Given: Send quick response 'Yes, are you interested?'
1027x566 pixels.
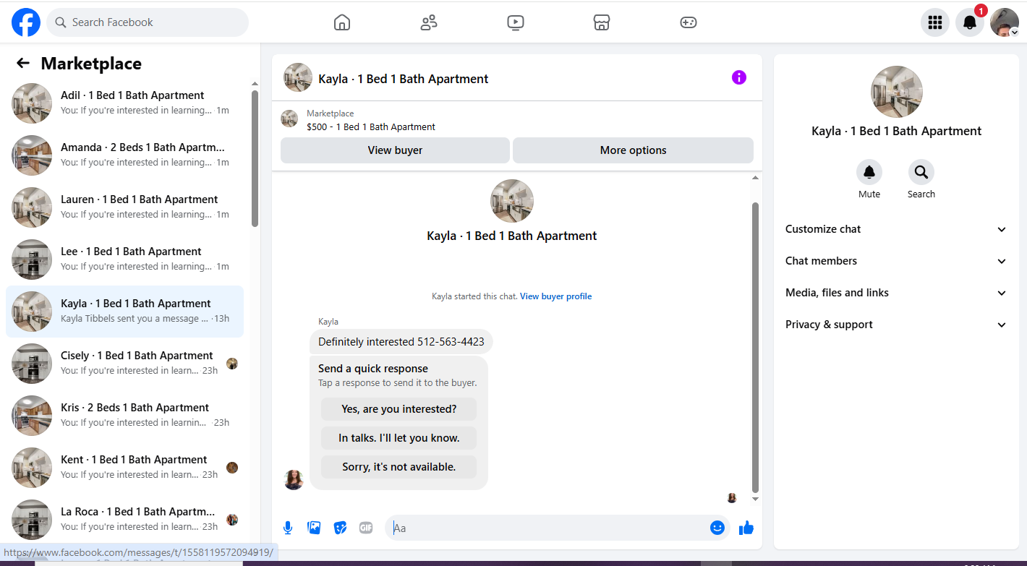Looking at the screenshot, I should pos(399,409).
